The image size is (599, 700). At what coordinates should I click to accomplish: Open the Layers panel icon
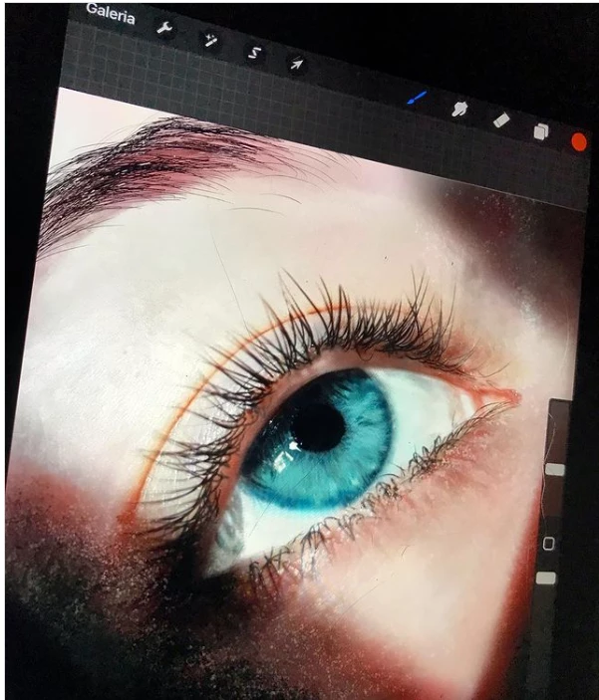541,131
